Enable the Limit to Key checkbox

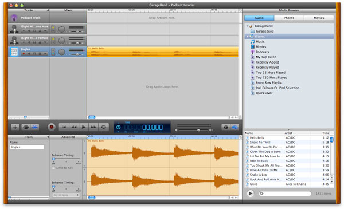(x=53, y=168)
